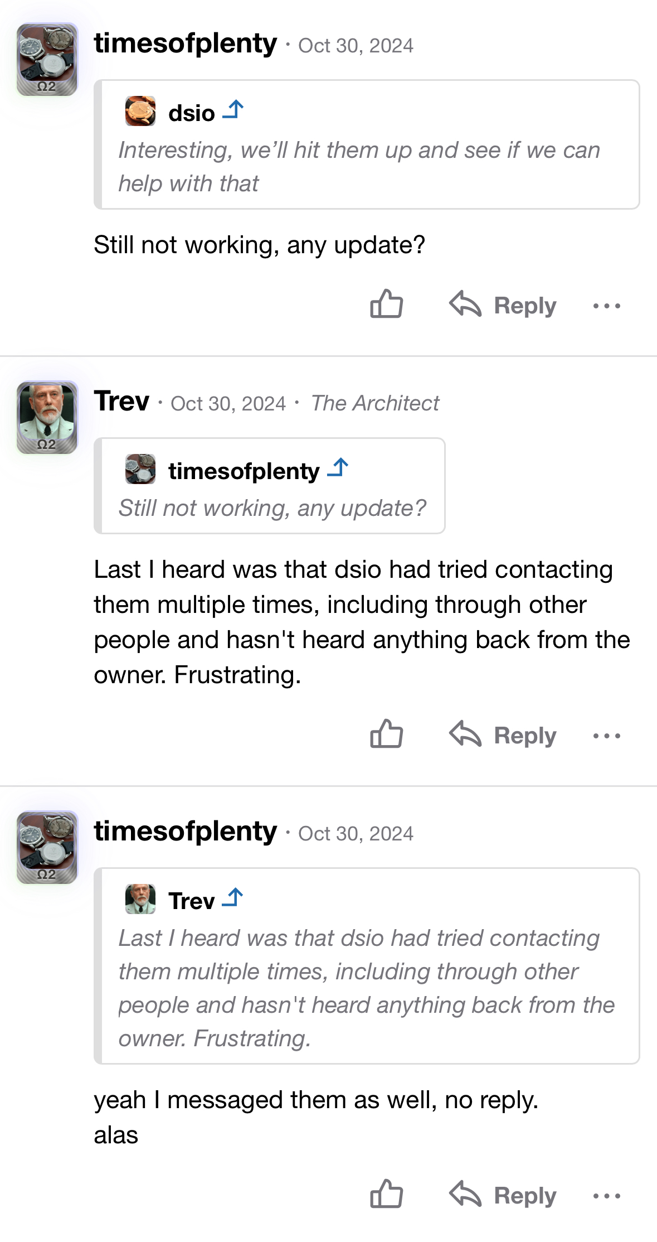Viewport: 657px width, 1242px height.
Task: Like the "yeah I messaged them" post
Action: point(386,1195)
